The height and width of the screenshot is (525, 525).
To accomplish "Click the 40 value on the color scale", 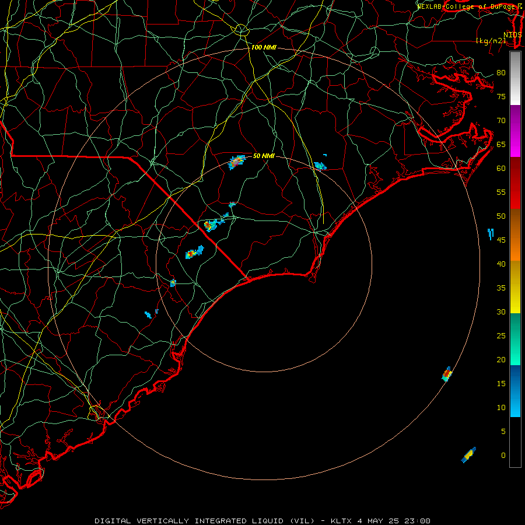I will coord(501,264).
